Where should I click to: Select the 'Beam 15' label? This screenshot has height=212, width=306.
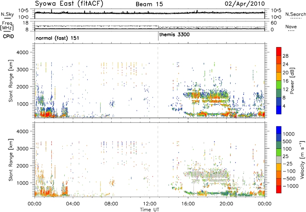point(149,4)
